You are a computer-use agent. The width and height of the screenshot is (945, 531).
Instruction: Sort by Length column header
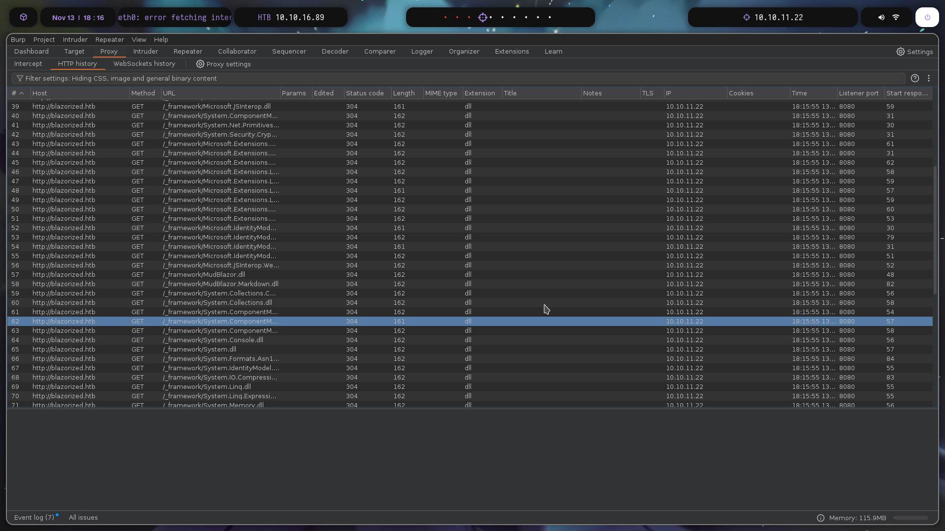coord(407,93)
